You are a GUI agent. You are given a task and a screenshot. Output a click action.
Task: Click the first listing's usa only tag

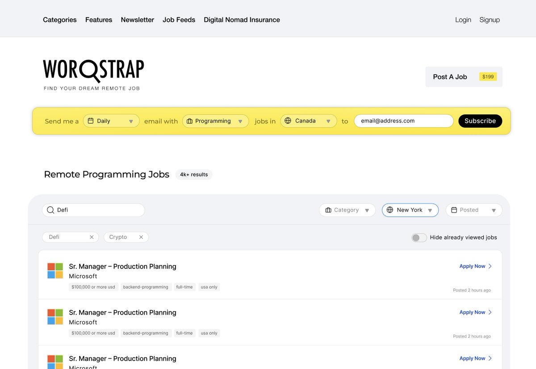(x=209, y=287)
